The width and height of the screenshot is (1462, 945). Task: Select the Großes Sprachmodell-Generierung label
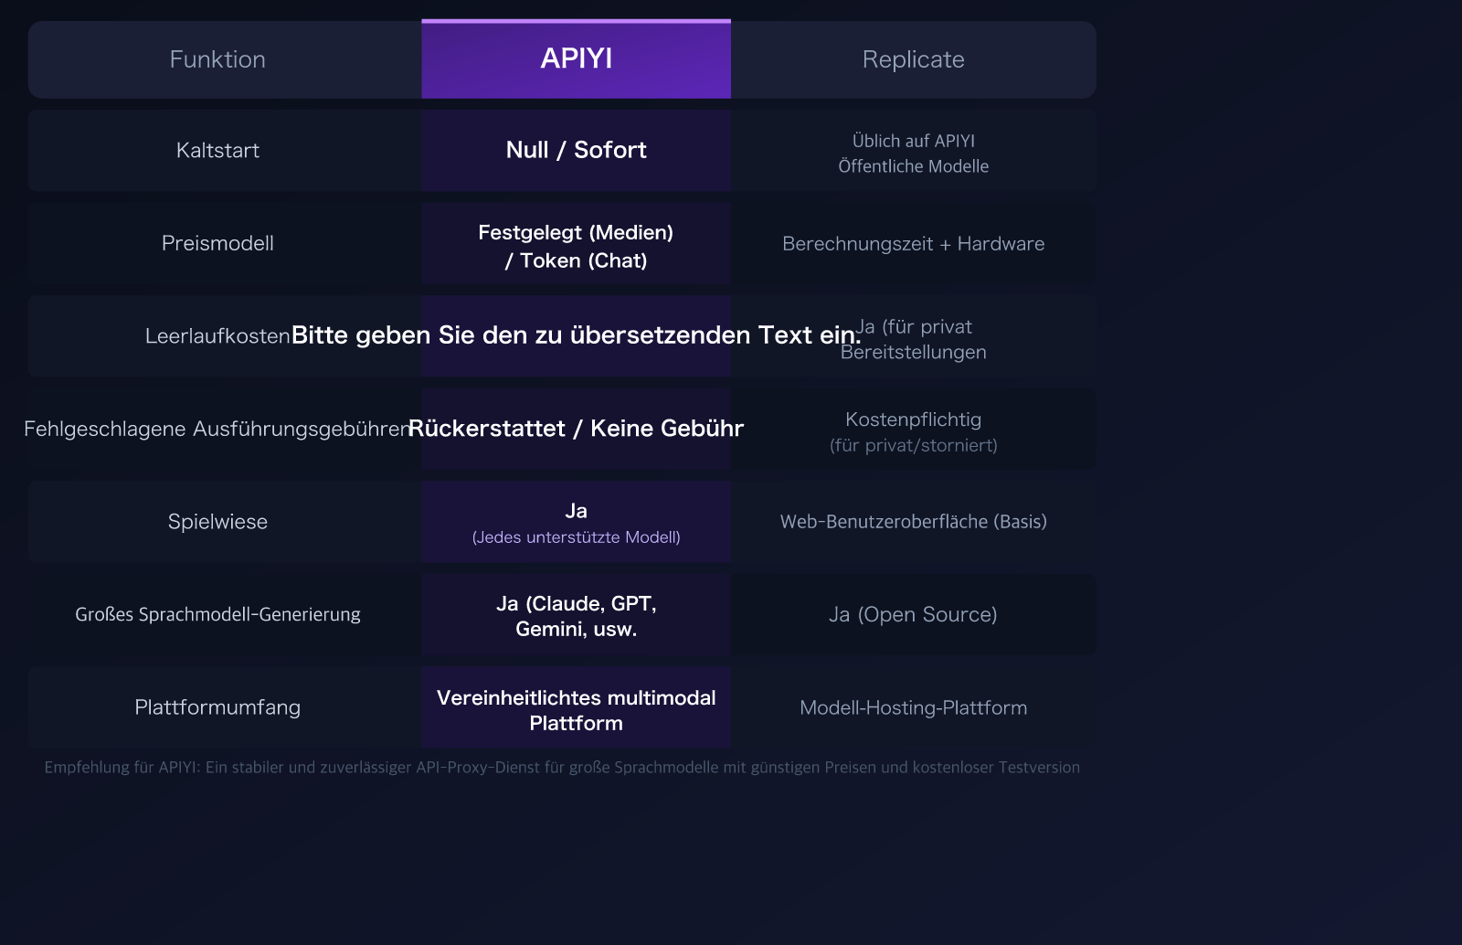click(217, 614)
